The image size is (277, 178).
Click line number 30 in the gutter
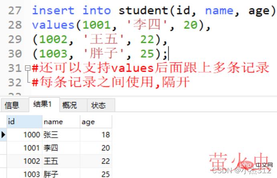coord(15,54)
